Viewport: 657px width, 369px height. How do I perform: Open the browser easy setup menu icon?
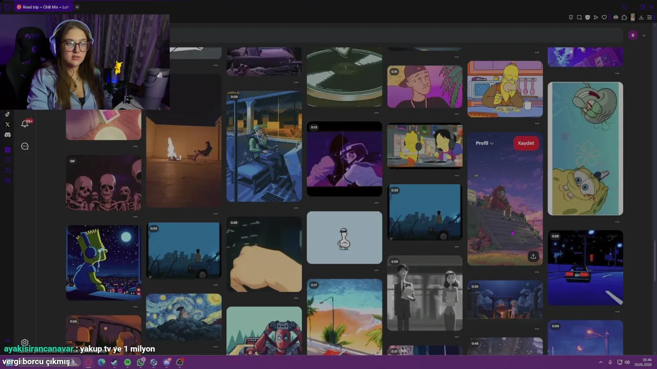tap(649, 17)
